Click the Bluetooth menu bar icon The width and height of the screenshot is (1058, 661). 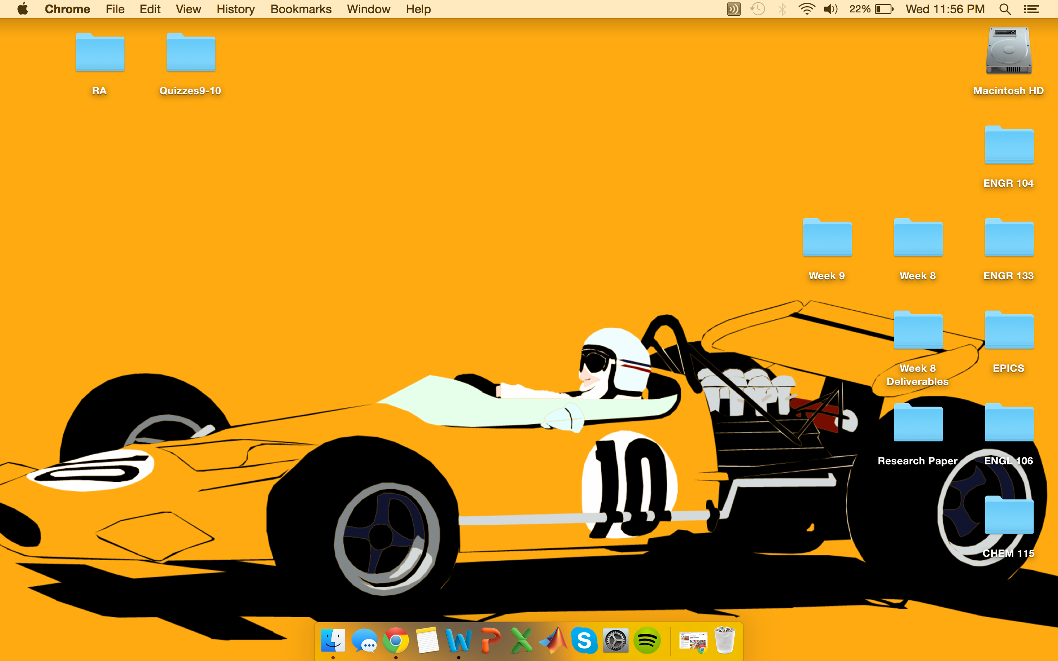782,9
